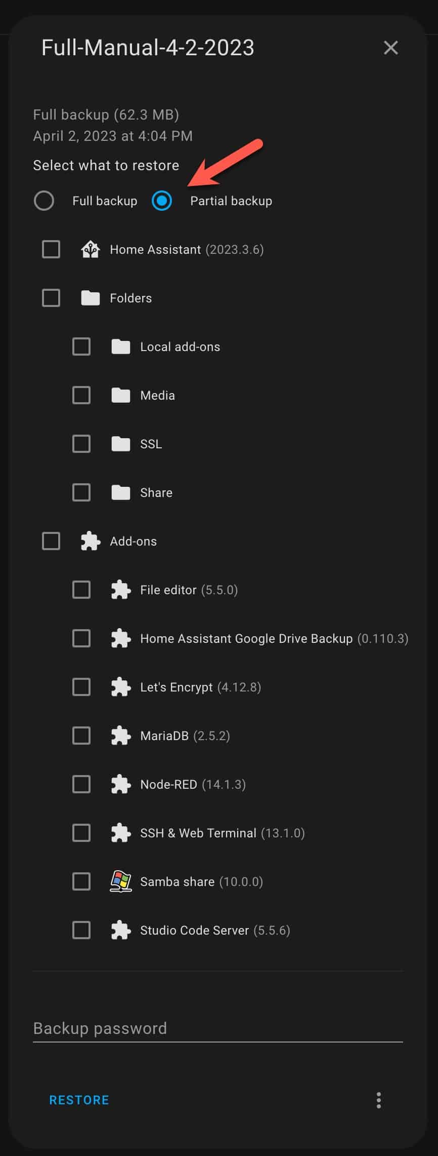The image size is (438, 1156).
Task: Tick the File editor add-on checkbox
Action: pos(81,590)
